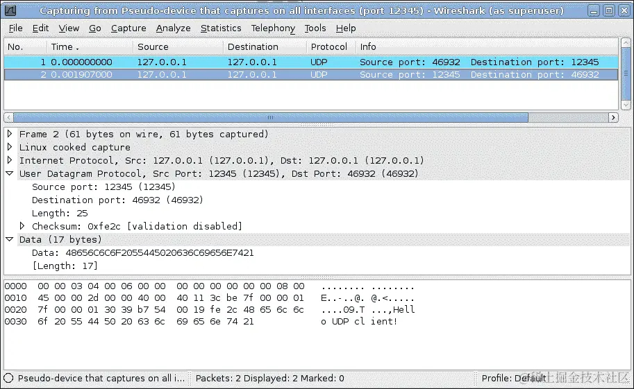This screenshot has height=389, width=634.
Task: Click the Packets: 2 Displayed: 2 status text
Action: (269, 378)
